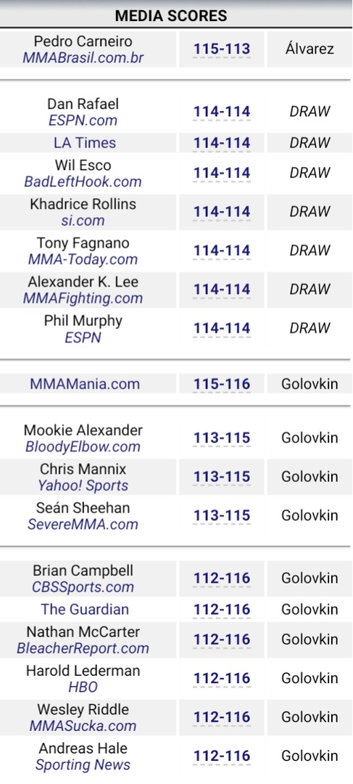The width and height of the screenshot is (353, 784).
Task: Open the LA Times link
Action: pyautogui.click(x=84, y=143)
